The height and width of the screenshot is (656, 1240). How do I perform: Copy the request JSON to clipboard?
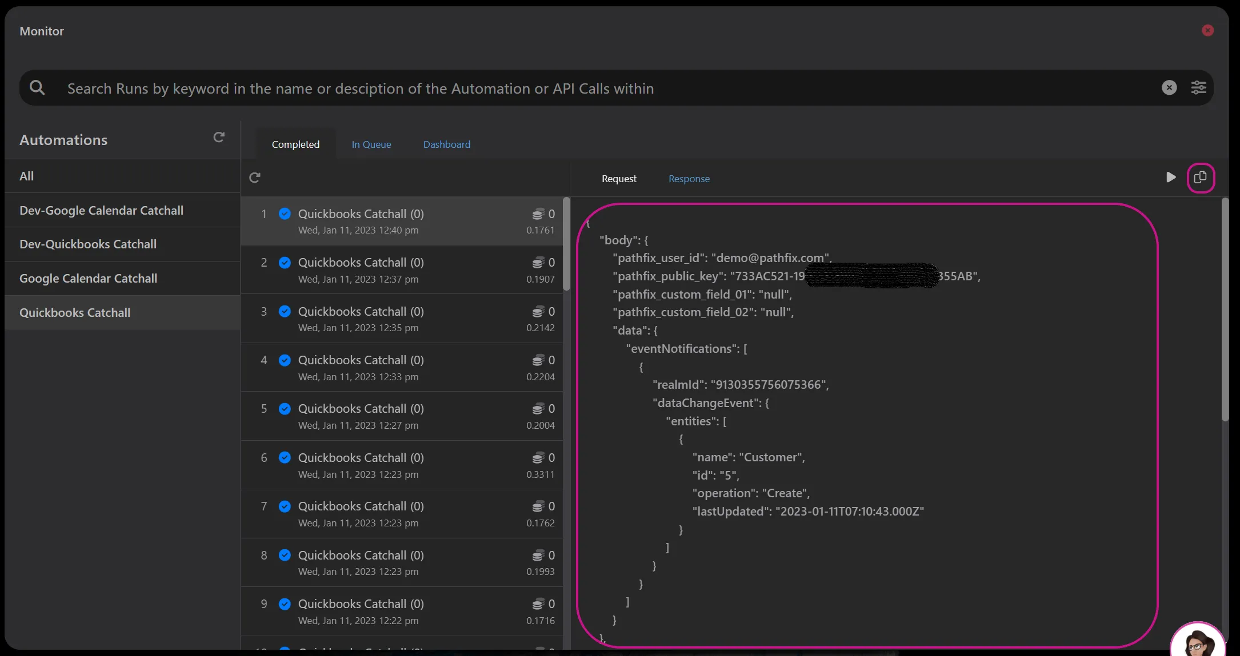(1201, 177)
